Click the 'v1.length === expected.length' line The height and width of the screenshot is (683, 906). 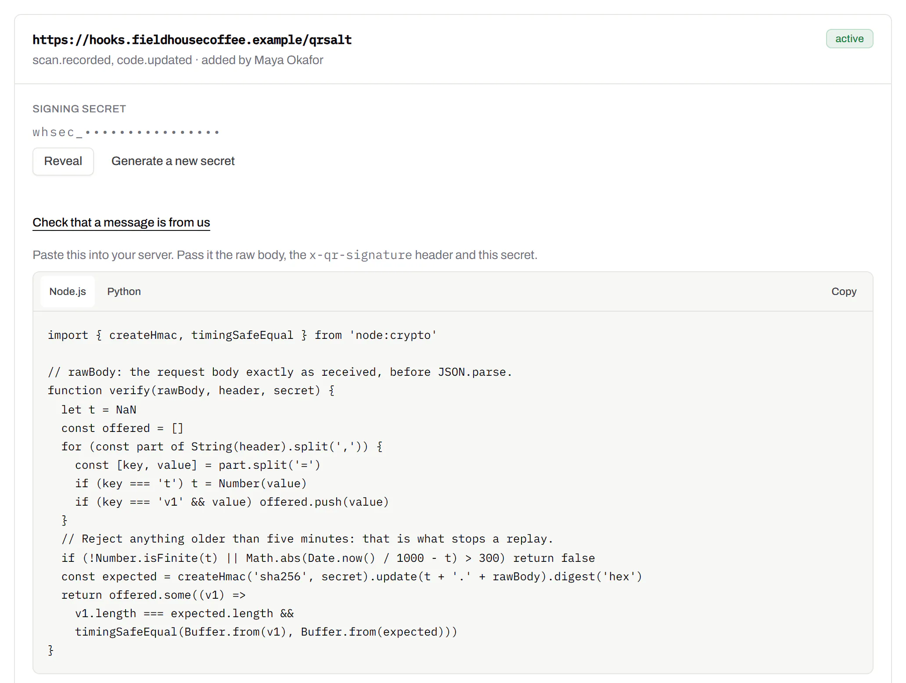click(184, 614)
